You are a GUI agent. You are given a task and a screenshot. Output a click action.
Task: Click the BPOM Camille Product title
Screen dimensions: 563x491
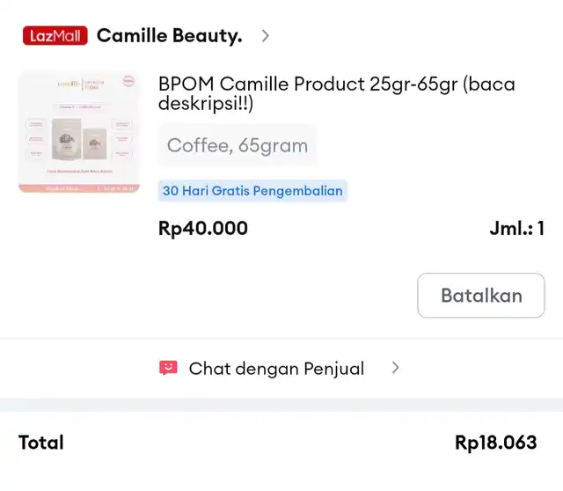tap(336, 93)
